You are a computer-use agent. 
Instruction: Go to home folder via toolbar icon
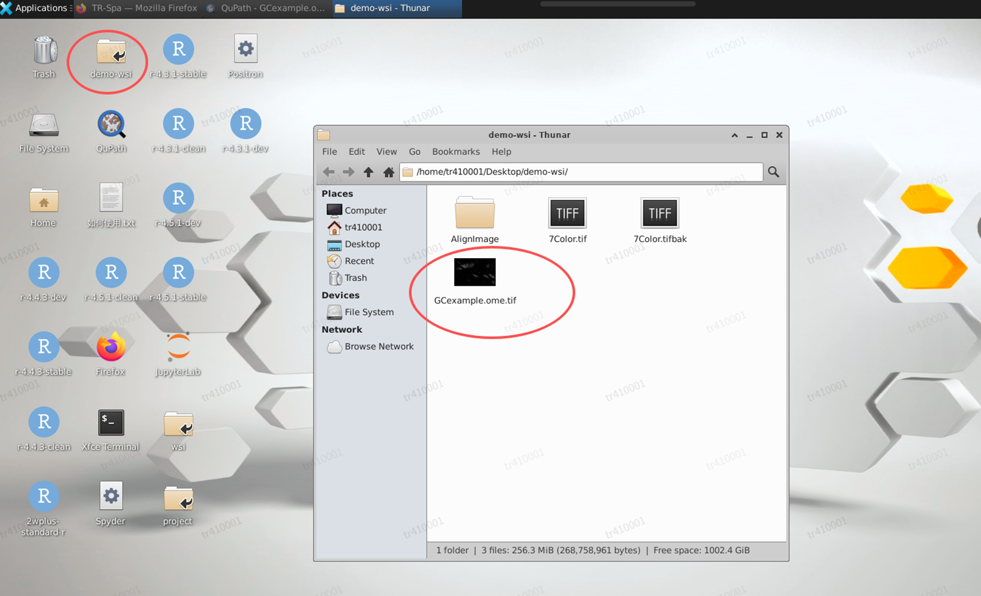tap(388, 172)
